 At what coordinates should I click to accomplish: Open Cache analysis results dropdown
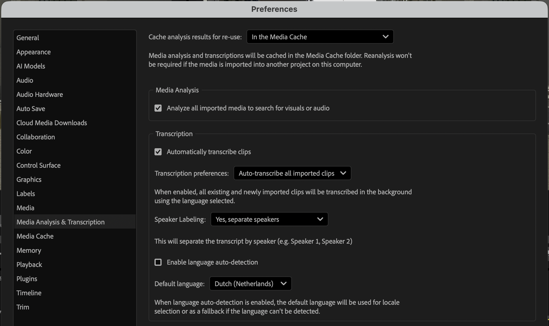pos(320,37)
